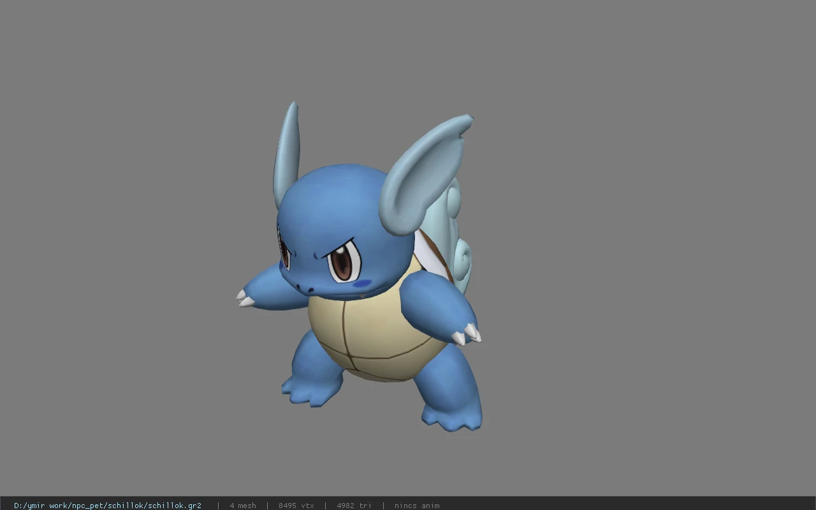The height and width of the screenshot is (510, 816).
Task: Click the file path 'D:/ymir work/npc_pet/schillok/schillok.gr2'
Action: (108, 506)
